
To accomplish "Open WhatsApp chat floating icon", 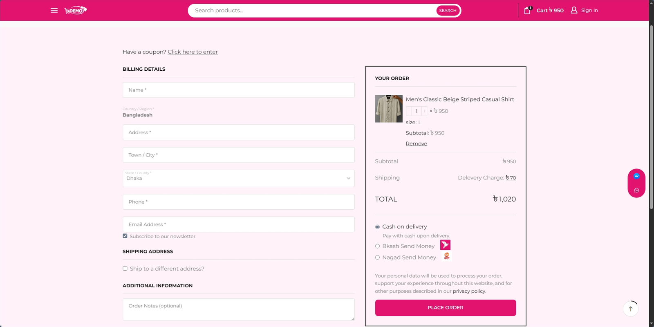I will coord(636,190).
